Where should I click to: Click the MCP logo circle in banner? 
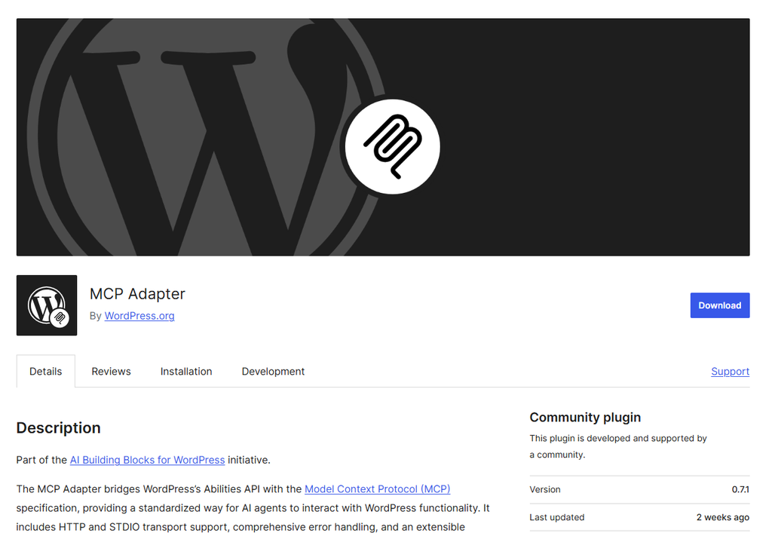pos(392,147)
